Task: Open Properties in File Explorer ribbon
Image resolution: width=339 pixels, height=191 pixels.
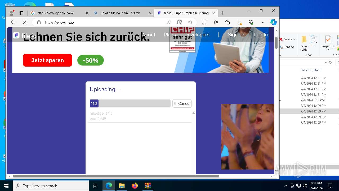Action: [x=328, y=43]
